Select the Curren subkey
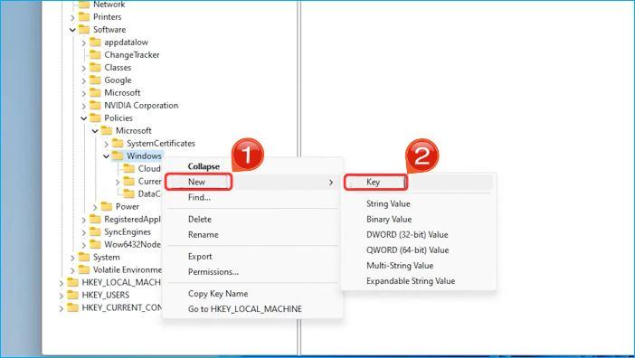 point(149,181)
